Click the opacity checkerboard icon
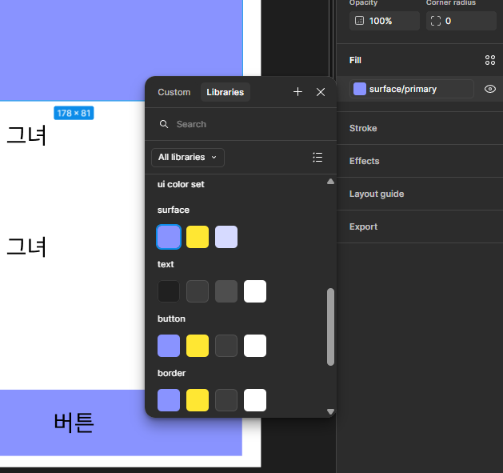The width and height of the screenshot is (503, 473). click(359, 21)
